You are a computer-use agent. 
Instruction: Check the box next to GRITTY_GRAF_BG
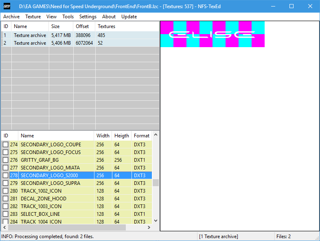(6, 160)
